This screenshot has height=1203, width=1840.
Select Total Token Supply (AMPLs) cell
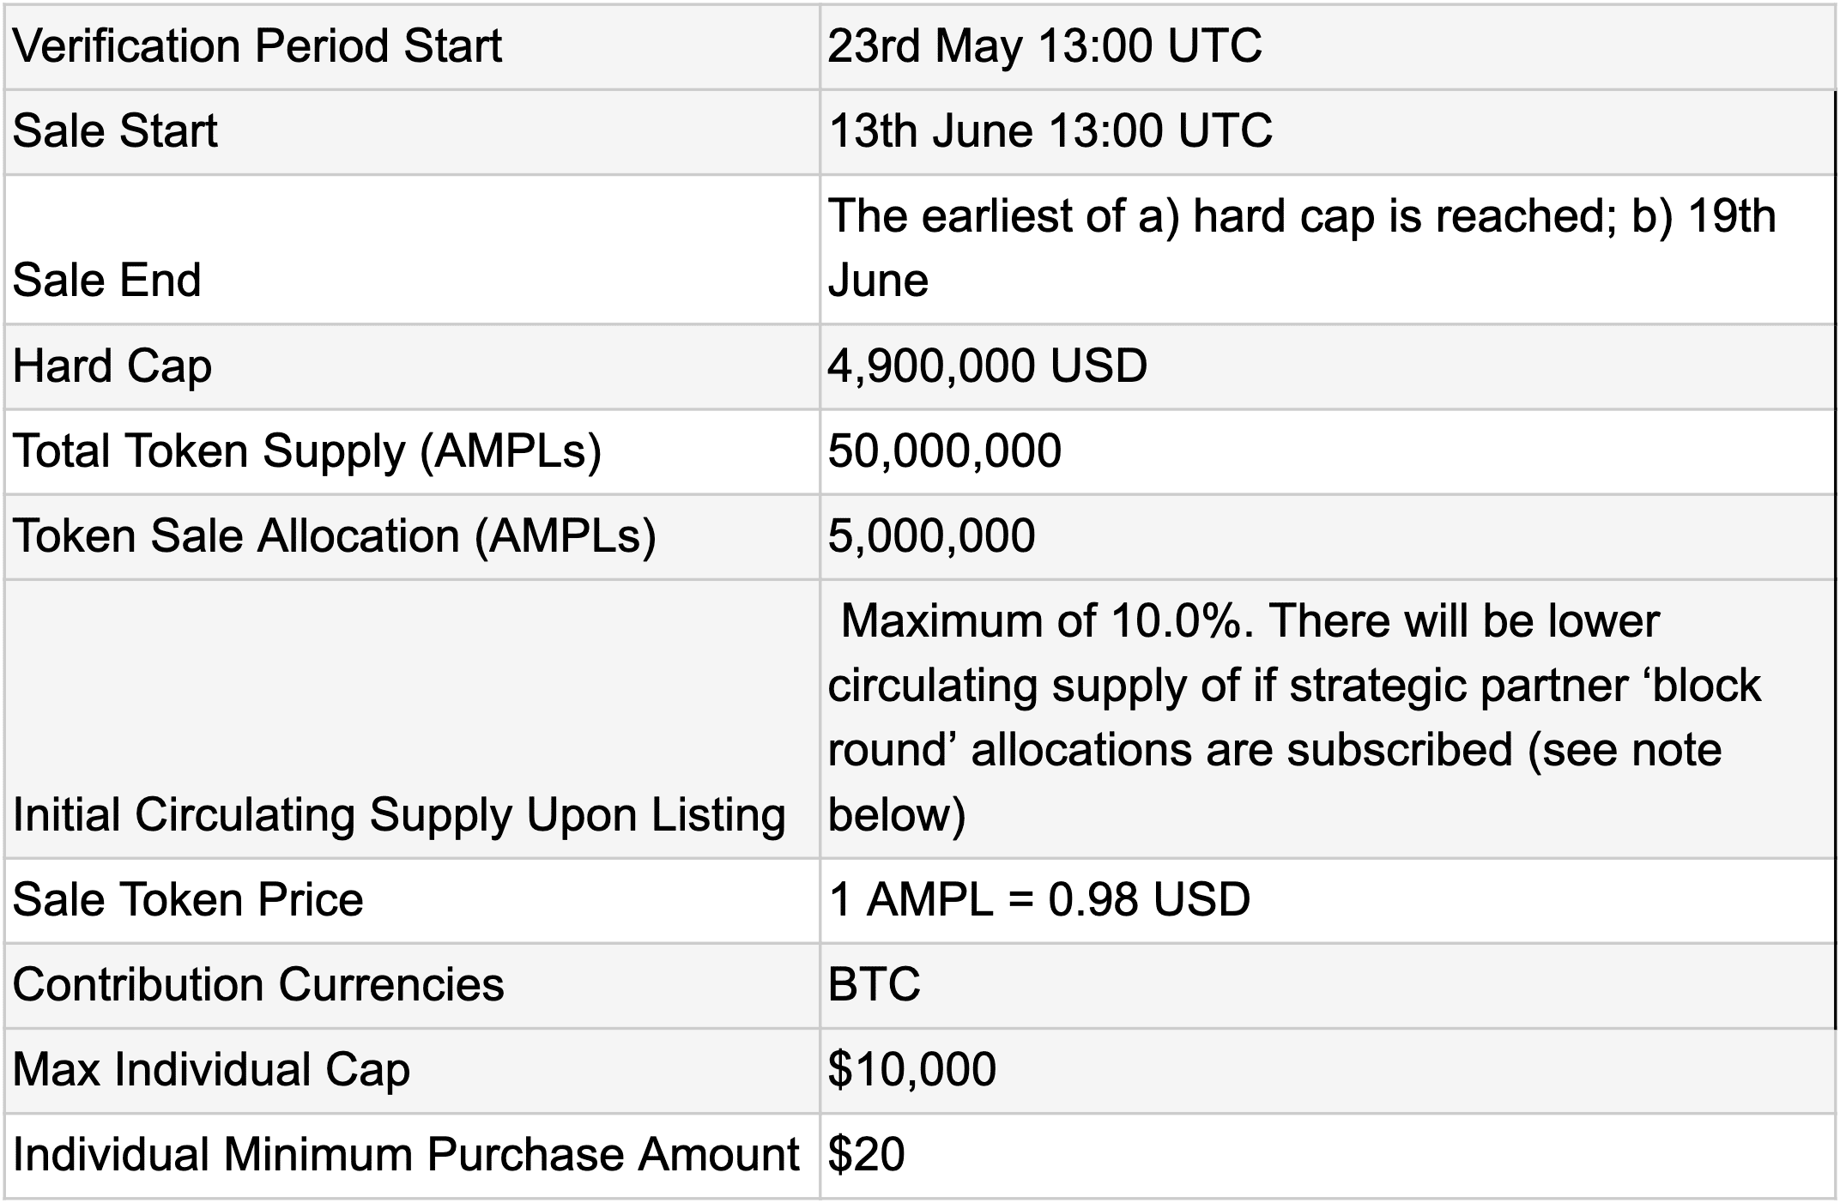412,451
